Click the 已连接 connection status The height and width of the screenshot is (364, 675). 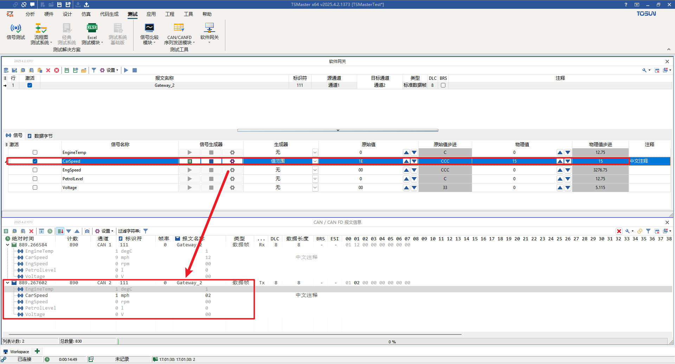[25, 359]
